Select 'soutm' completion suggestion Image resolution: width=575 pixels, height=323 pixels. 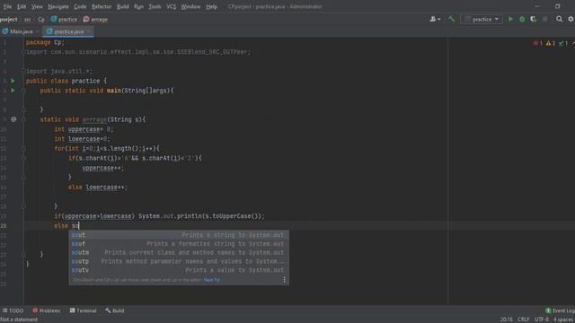point(179,252)
